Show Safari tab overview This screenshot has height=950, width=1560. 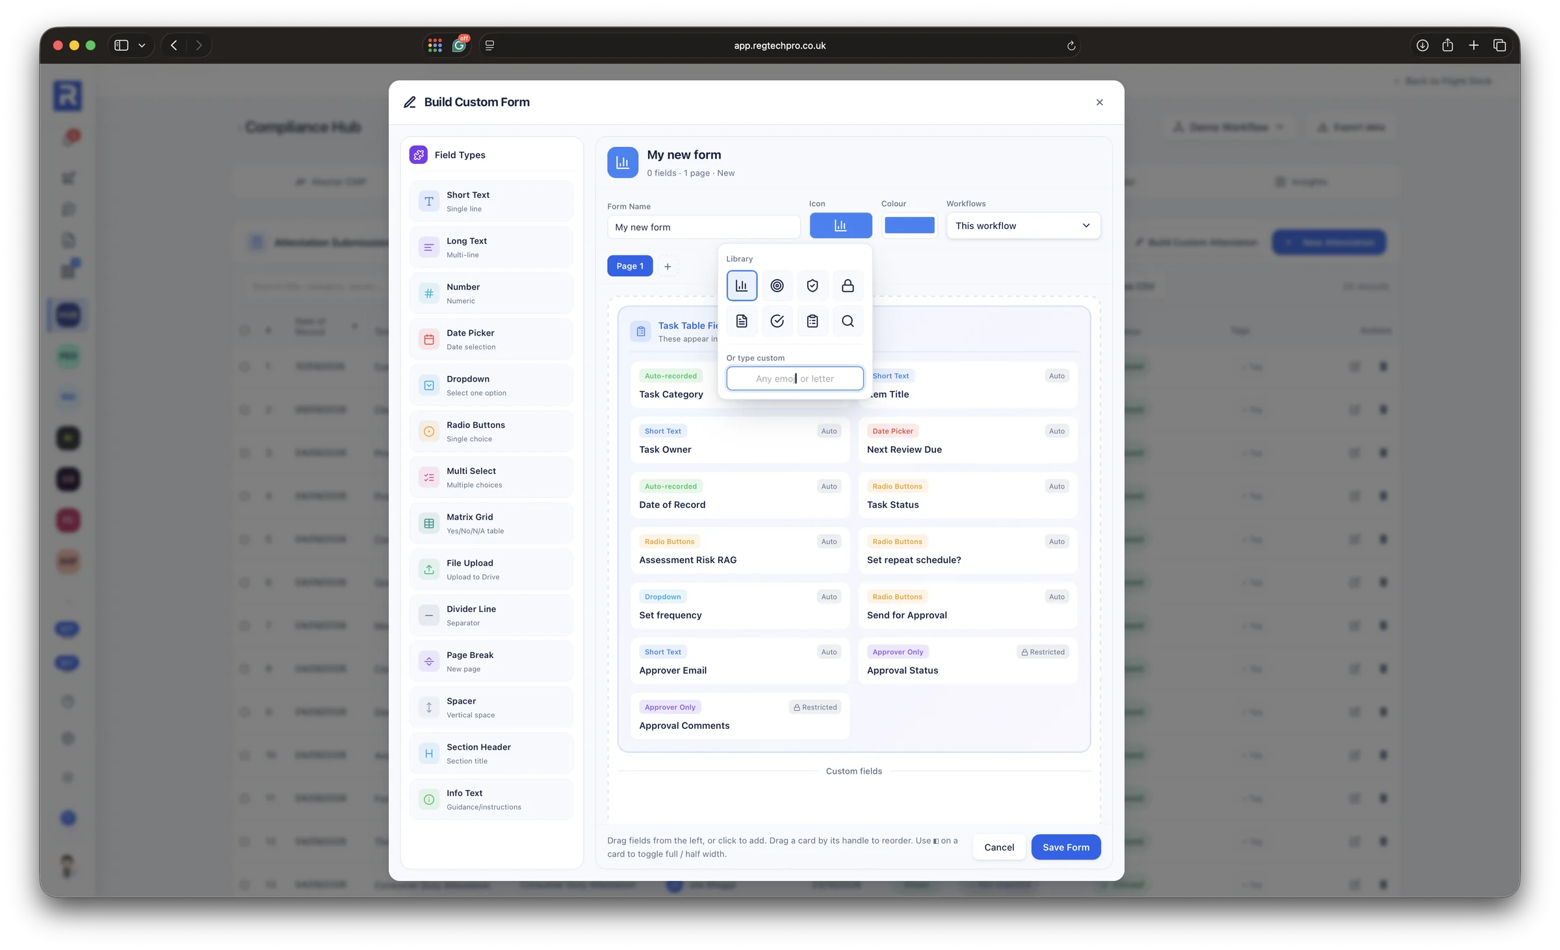1500,46
